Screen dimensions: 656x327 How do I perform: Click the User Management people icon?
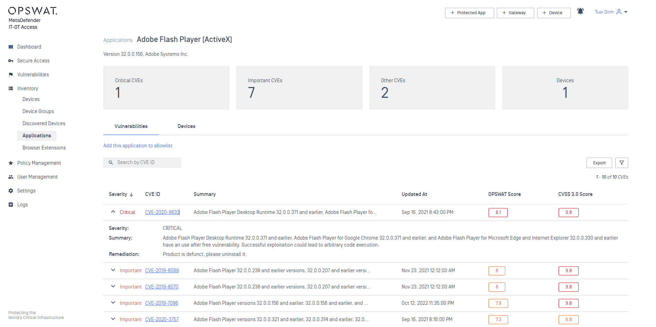point(11,177)
